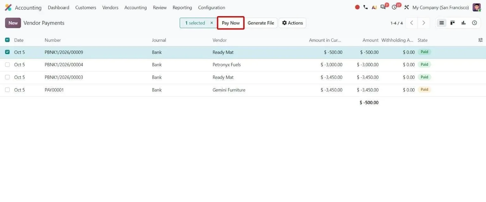Open the Reporting menu
The height and width of the screenshot is (202, 486).
[x=182, y=7]
